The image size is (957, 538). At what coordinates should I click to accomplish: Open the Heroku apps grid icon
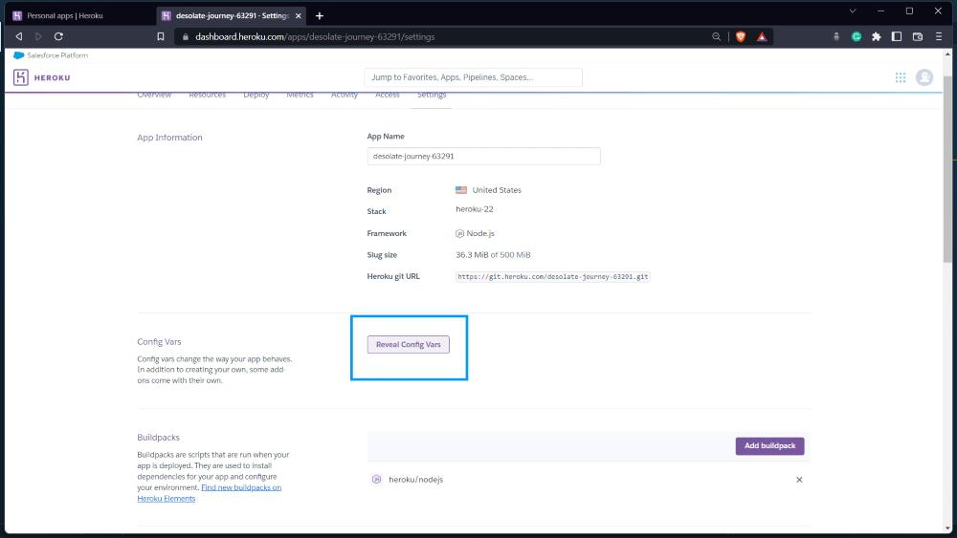[x=901, y=77]
